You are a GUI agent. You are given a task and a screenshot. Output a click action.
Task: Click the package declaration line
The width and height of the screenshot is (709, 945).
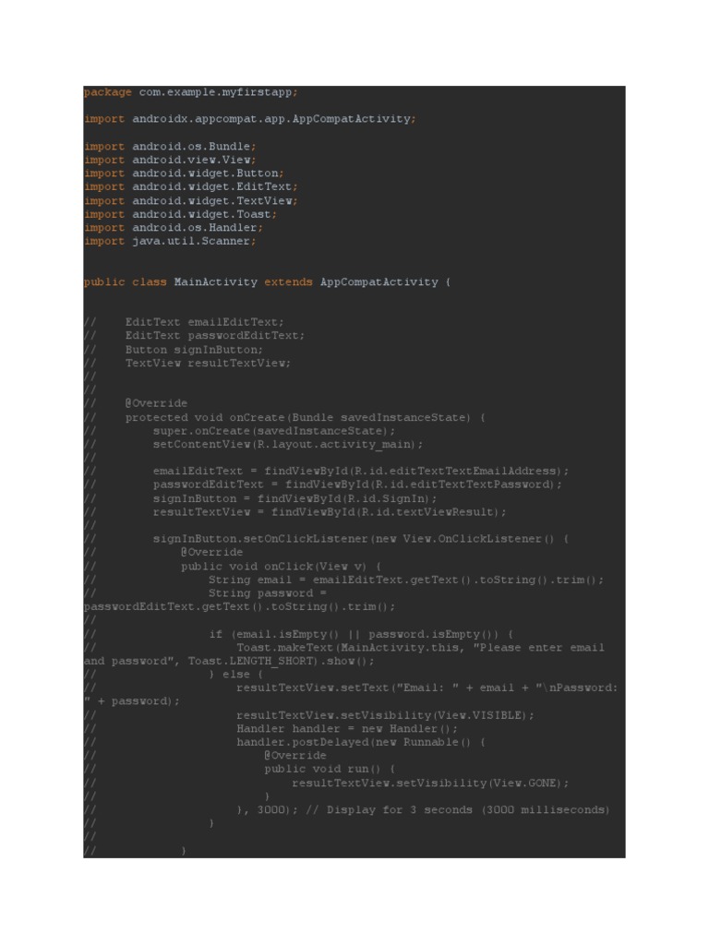190,92
